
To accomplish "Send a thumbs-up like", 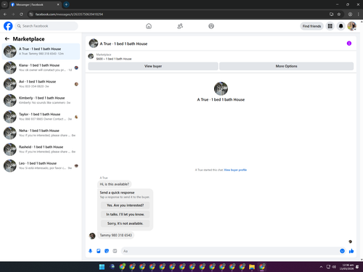I will click(351, 251).
